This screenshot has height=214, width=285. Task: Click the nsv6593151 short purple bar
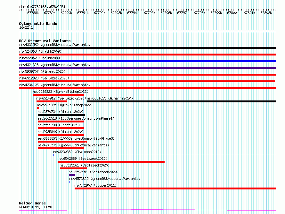point(72,175)
